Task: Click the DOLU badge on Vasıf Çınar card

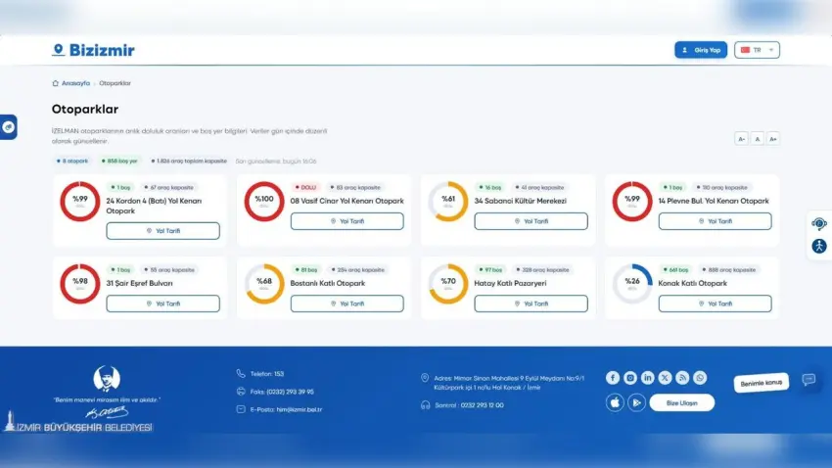Action: [305, 187]
